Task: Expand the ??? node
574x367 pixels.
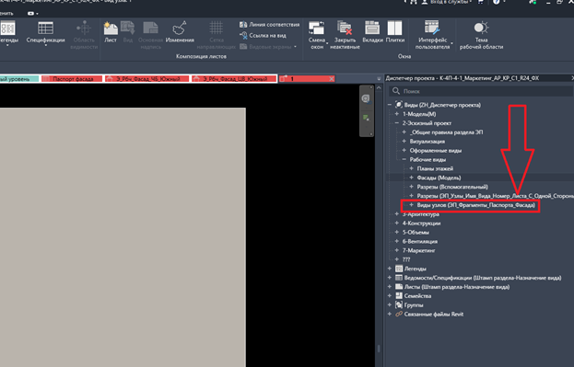Action: point(397,259)
